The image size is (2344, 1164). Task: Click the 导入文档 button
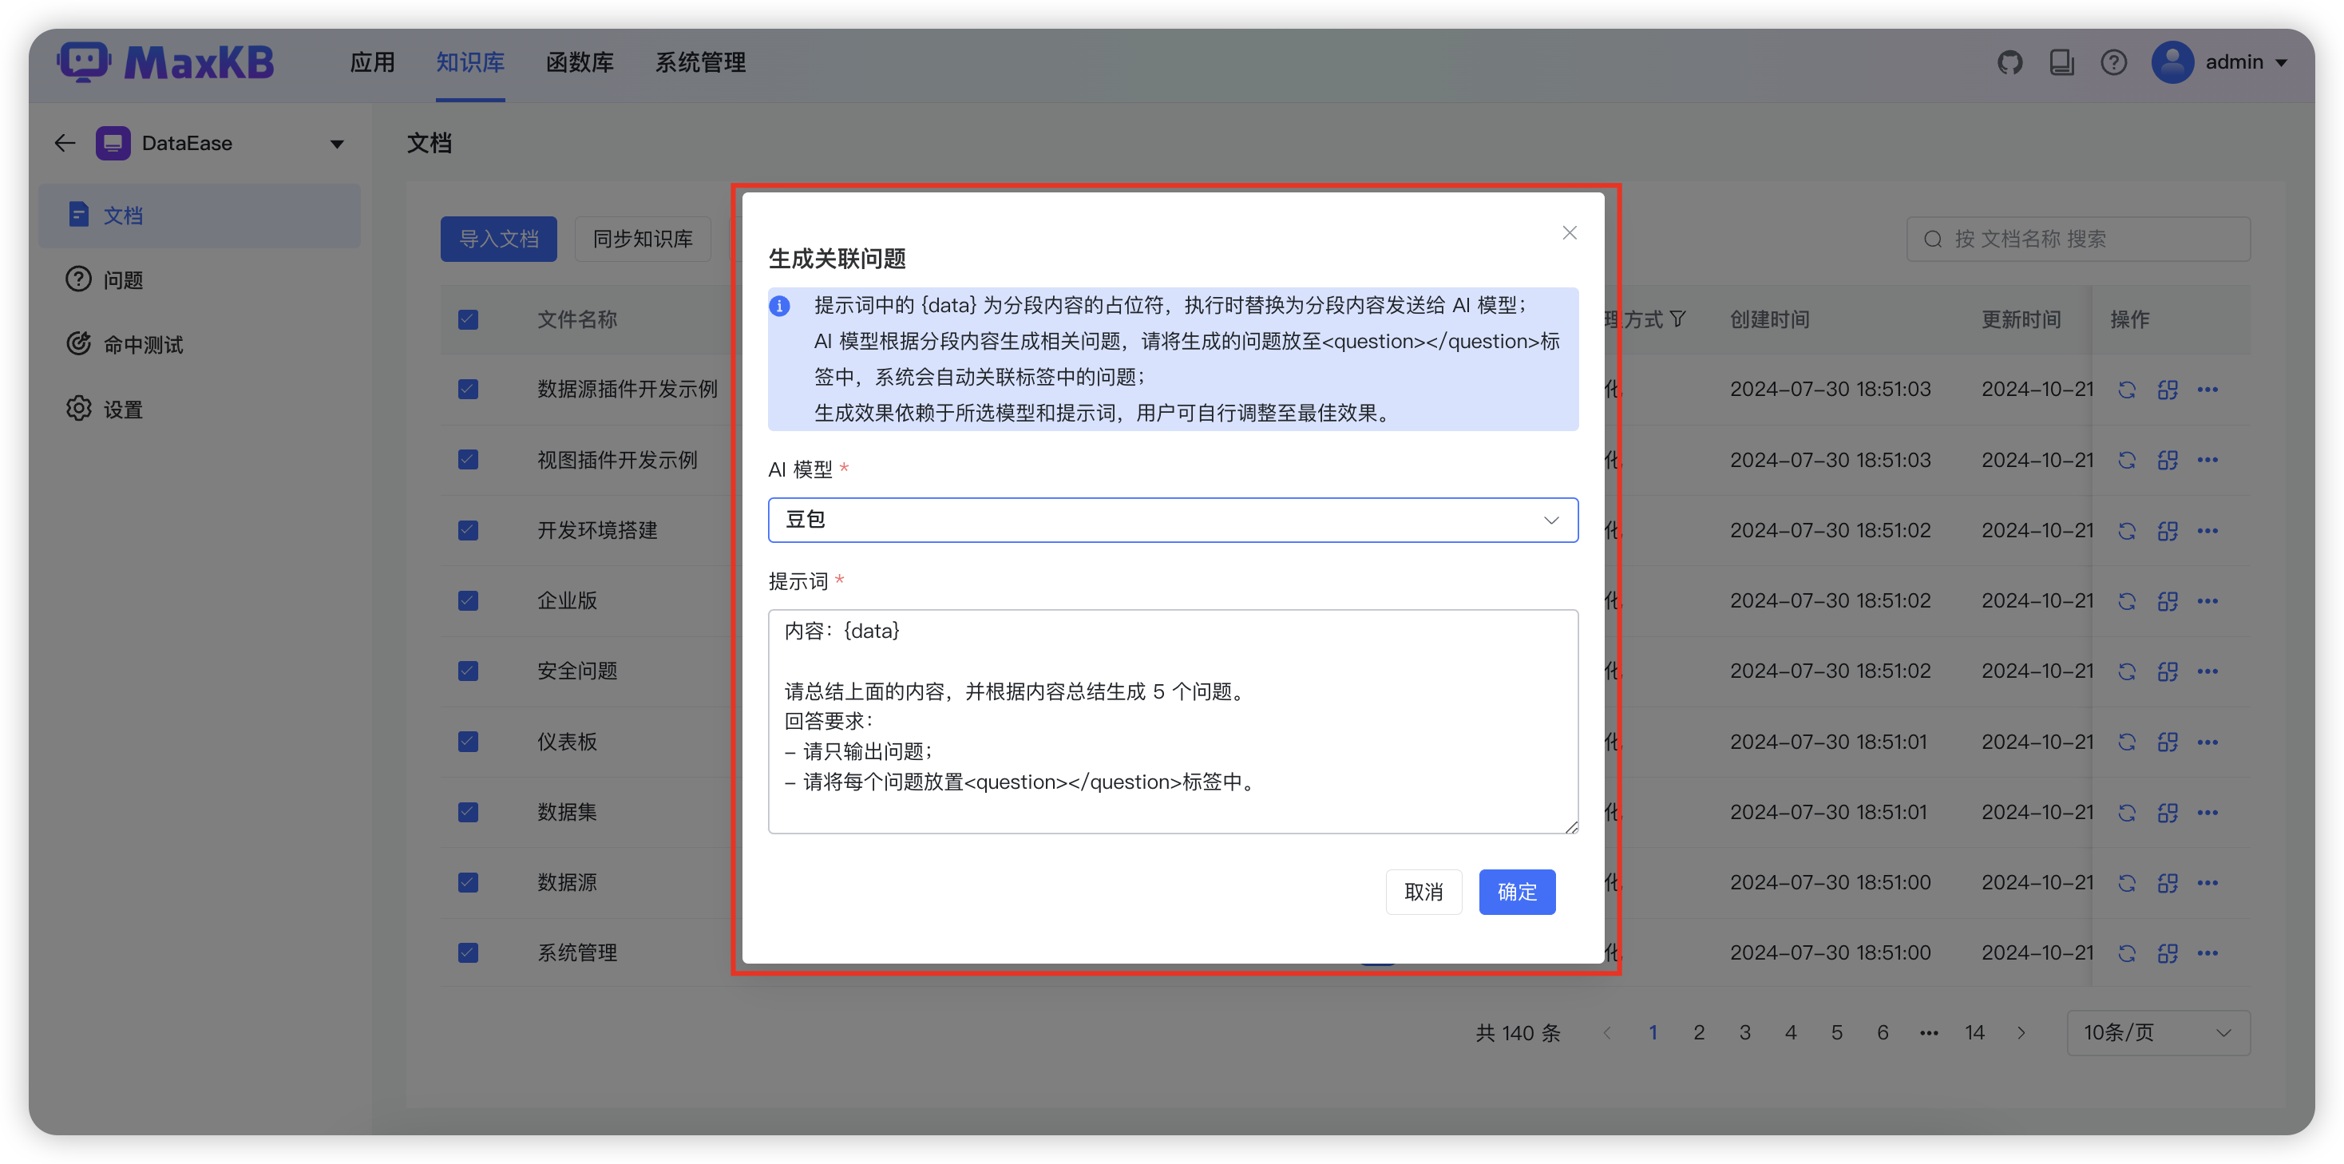pos(499,240)
